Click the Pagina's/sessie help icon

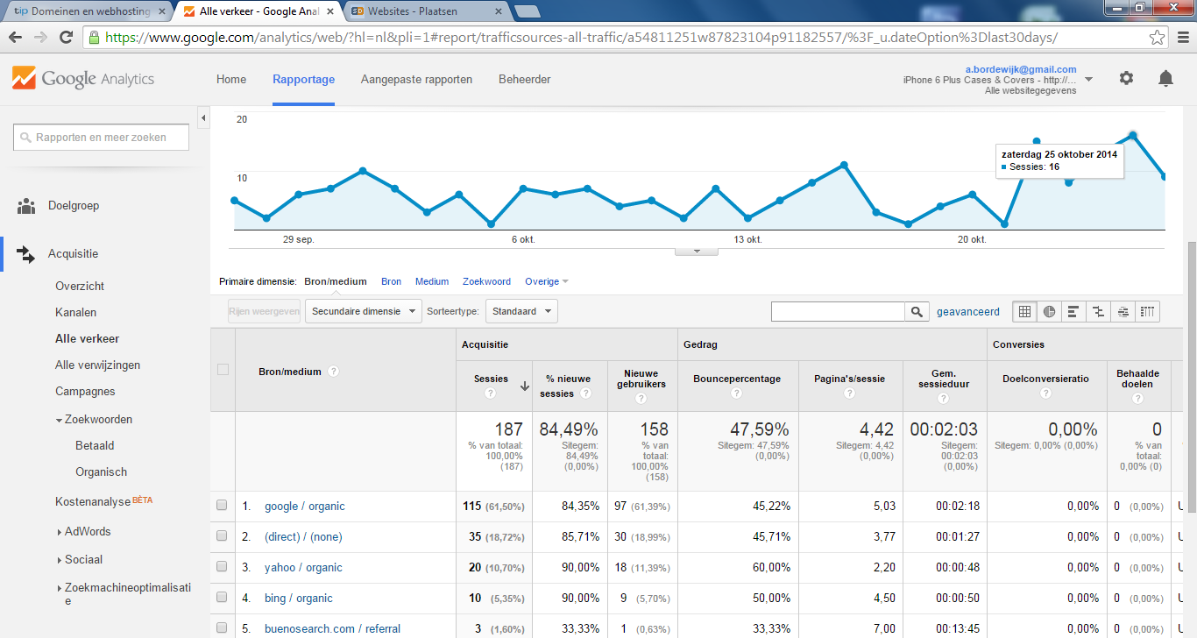849,393
